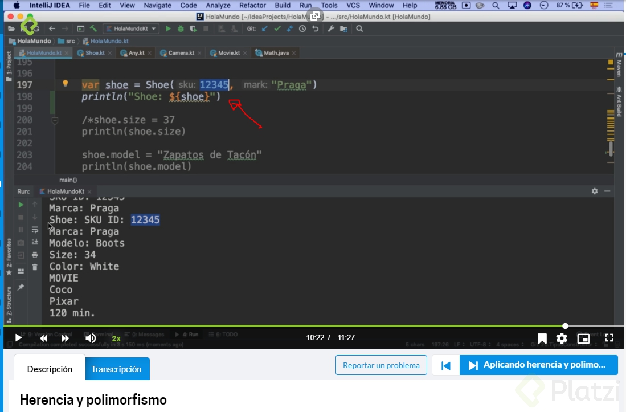Click the HolaMundo breadcrumb project folder

(x=30, y=41)
